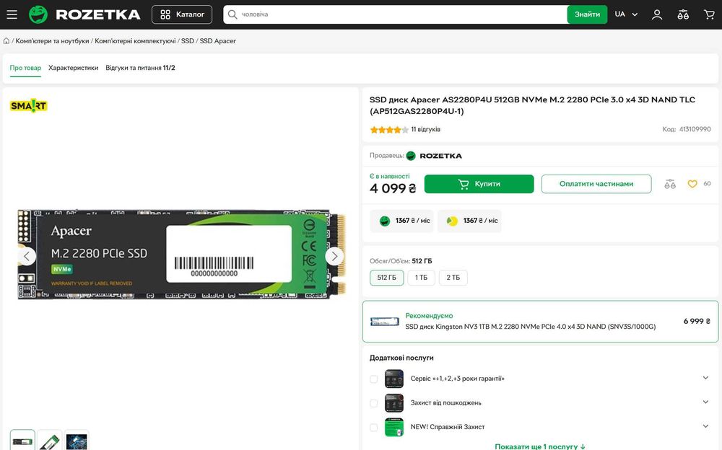Expand the Захист від пошкоджень row
The image size is (722, 450).
705,402
